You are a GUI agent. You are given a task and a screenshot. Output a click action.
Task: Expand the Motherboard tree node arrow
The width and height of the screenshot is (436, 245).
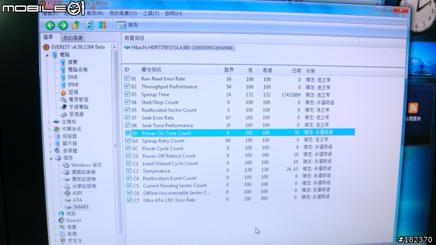point(50,122)
